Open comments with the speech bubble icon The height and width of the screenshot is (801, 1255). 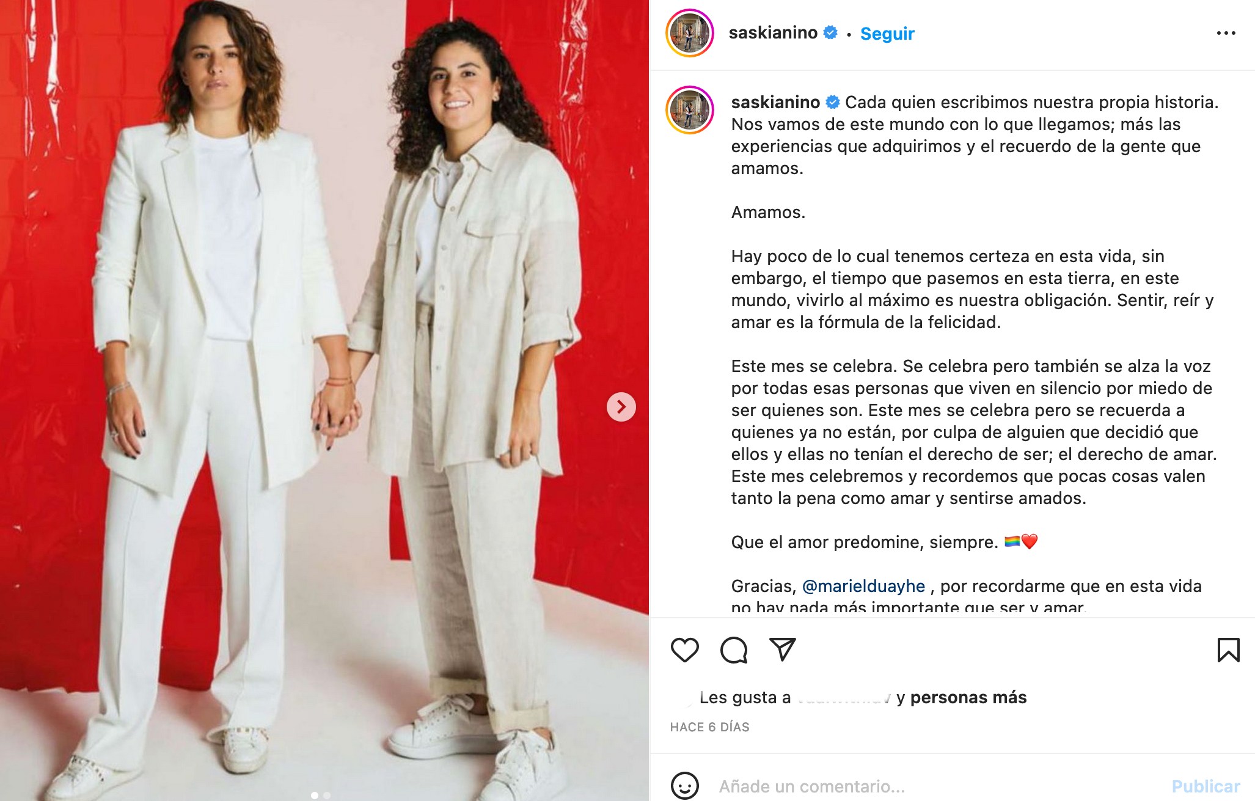(733, 649)
